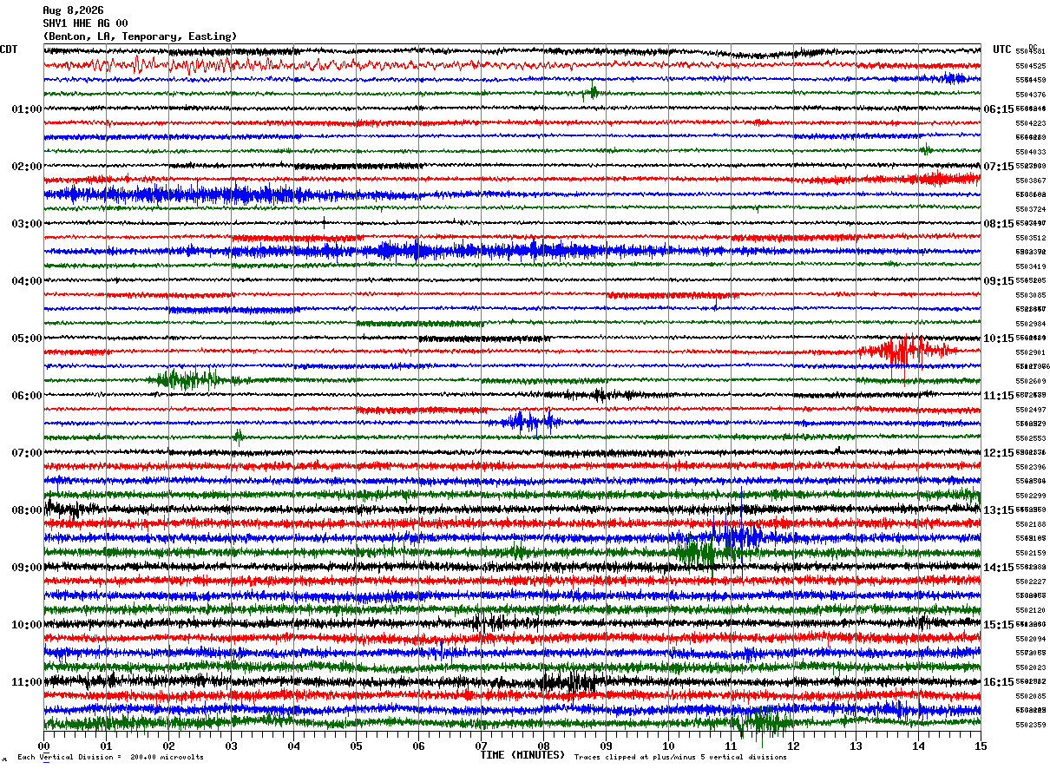1050x769 pixels.
Task: Click the DC value 5503419
Action: [x=1030, y=266]
